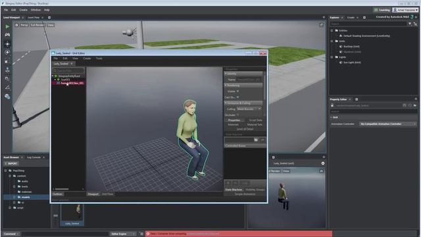
Task: Open the Animation Controller dropdown in Property Editor
Action: [387, 124]
